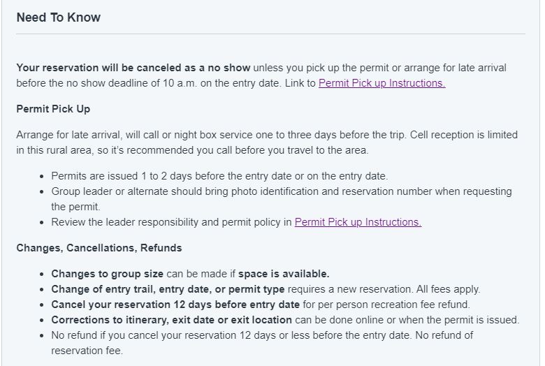Click the Need To Know heading
This screenshot has width=545, height=366.
tap(59, 17)
